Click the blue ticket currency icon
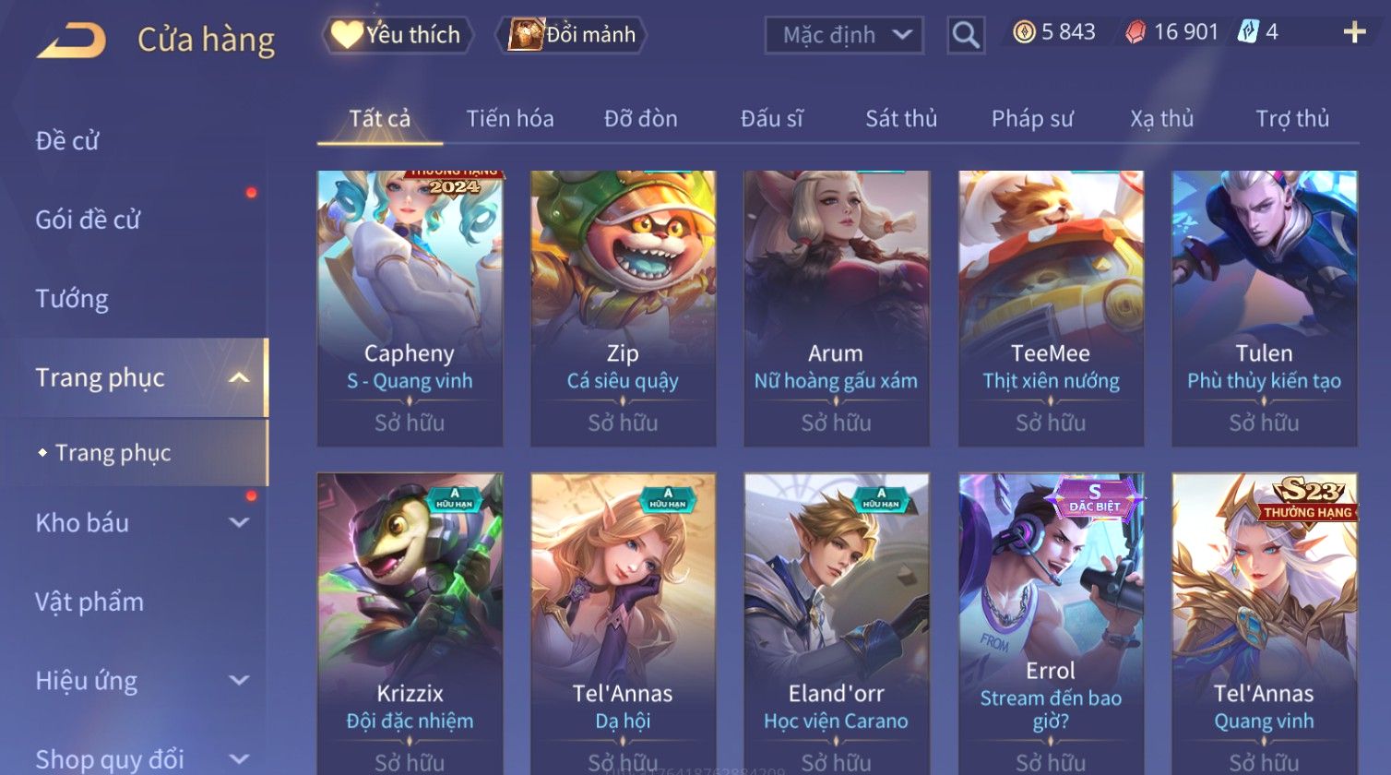This screenshot has width=1391, height=775. (x=1248, y=32)
